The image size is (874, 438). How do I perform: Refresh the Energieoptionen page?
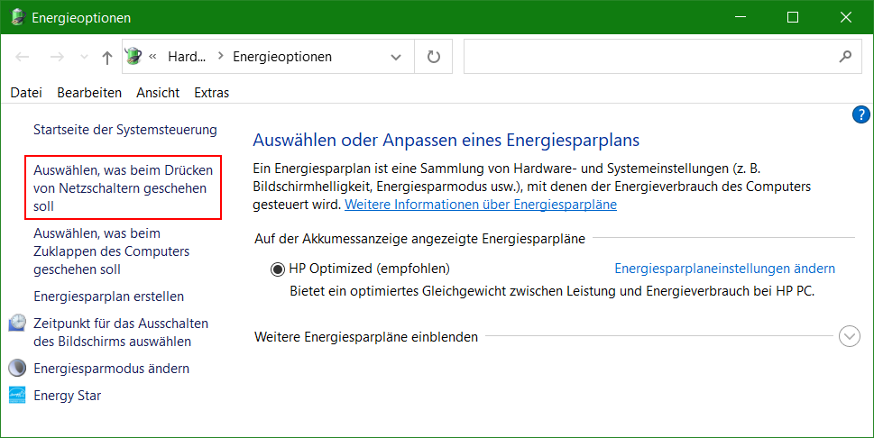[x=433, y=57]
